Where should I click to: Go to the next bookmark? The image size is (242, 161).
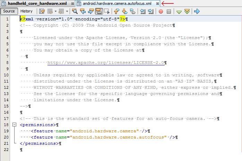coord(124,11)
